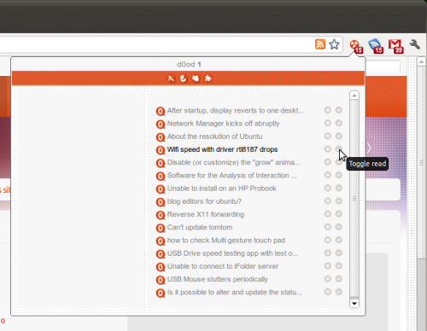The width and height of the screenshot is (427, 331).
Task: Click the blue extension icon with badge 15
Action: (x=376, y=46)
